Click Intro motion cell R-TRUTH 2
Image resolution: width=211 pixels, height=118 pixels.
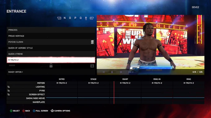pyautogui.click(x=62, y=83)
